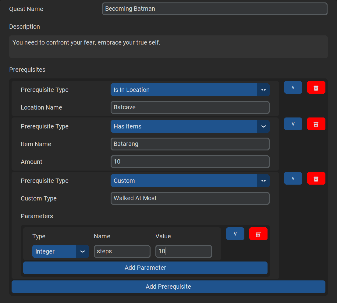Collapse the Has Items prerequisite
Viewport: 337px width, 303px height.
point(293,124)
